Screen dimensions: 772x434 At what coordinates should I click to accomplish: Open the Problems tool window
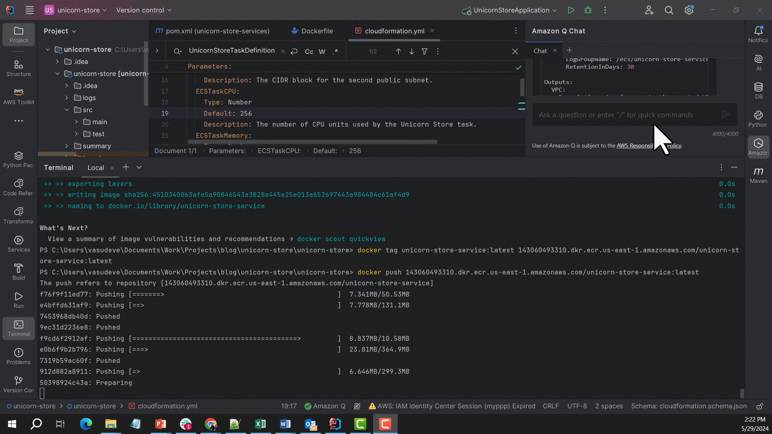tap(18, 355)
